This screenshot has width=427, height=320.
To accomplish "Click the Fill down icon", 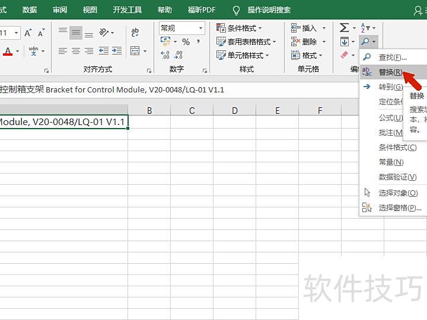I will click(345, 41).
